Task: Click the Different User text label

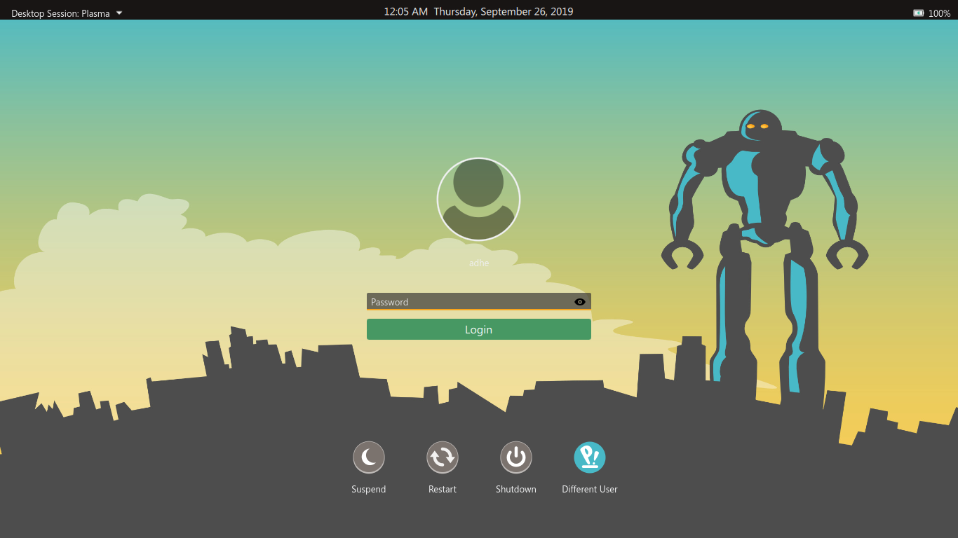Action: point(590,489)
